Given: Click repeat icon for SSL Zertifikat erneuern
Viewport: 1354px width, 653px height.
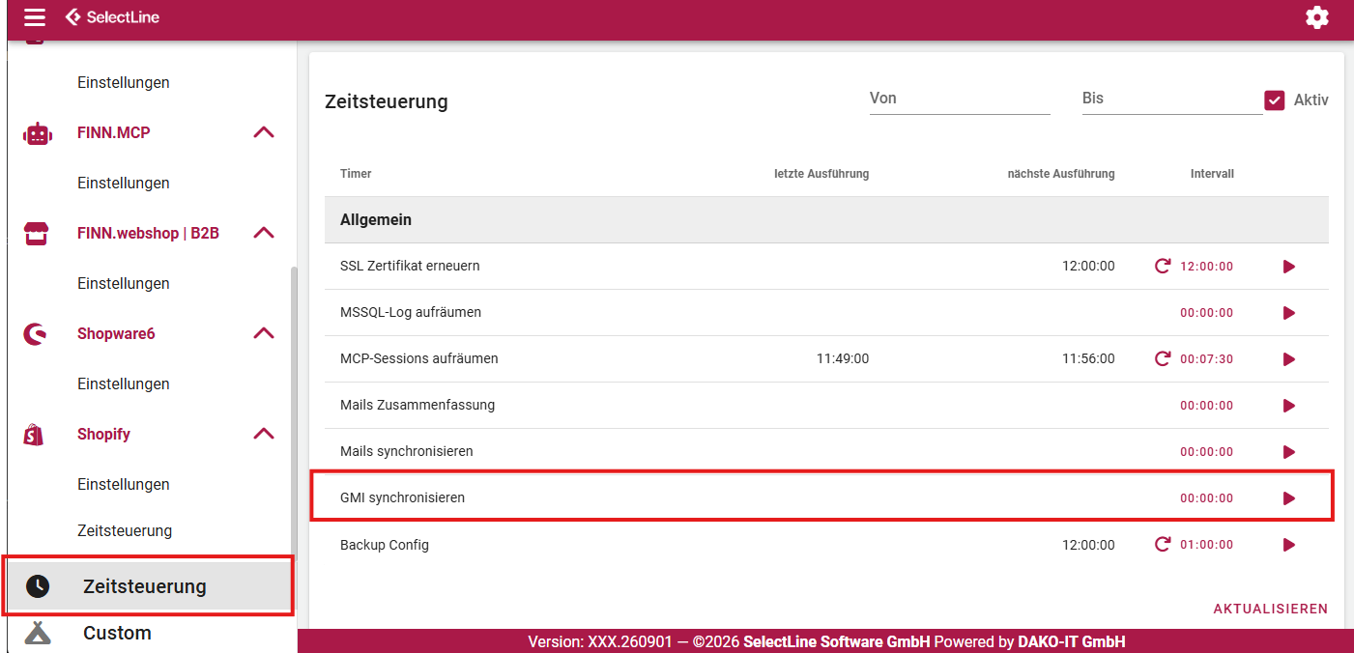Looking at the screenshot, I should [1164, 266].
